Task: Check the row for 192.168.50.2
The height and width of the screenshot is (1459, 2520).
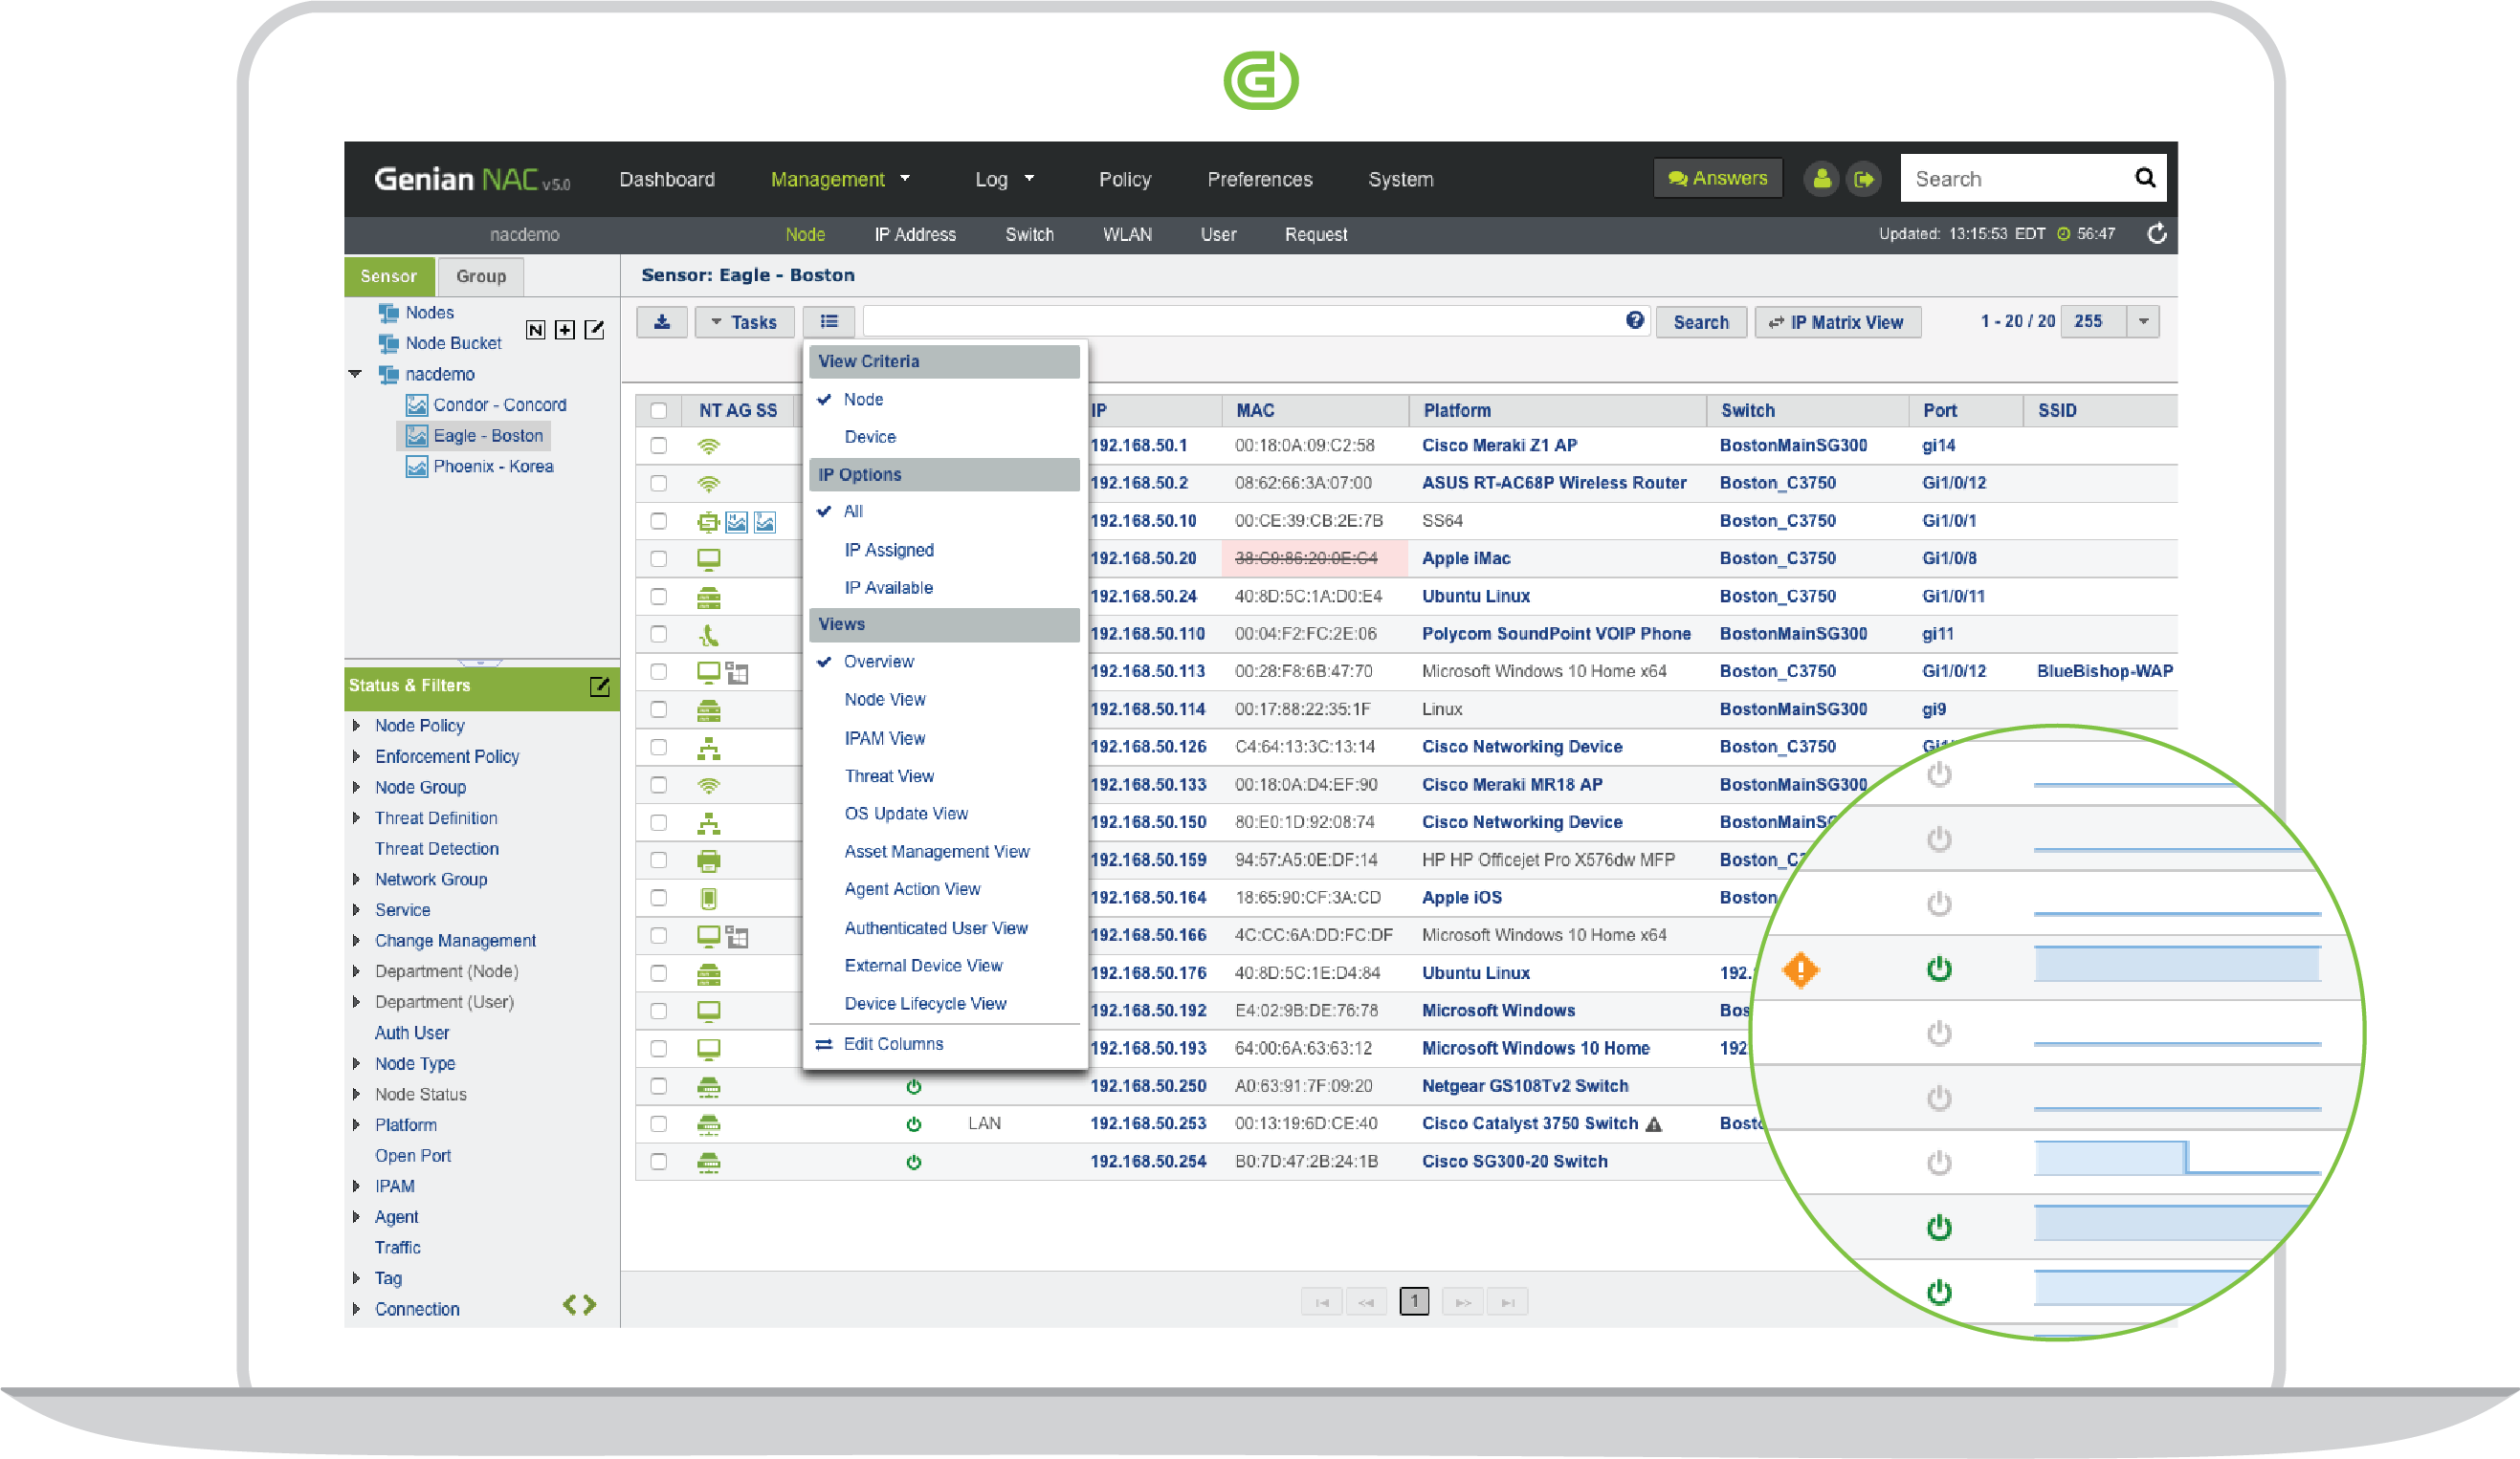Action: [658, 484]
